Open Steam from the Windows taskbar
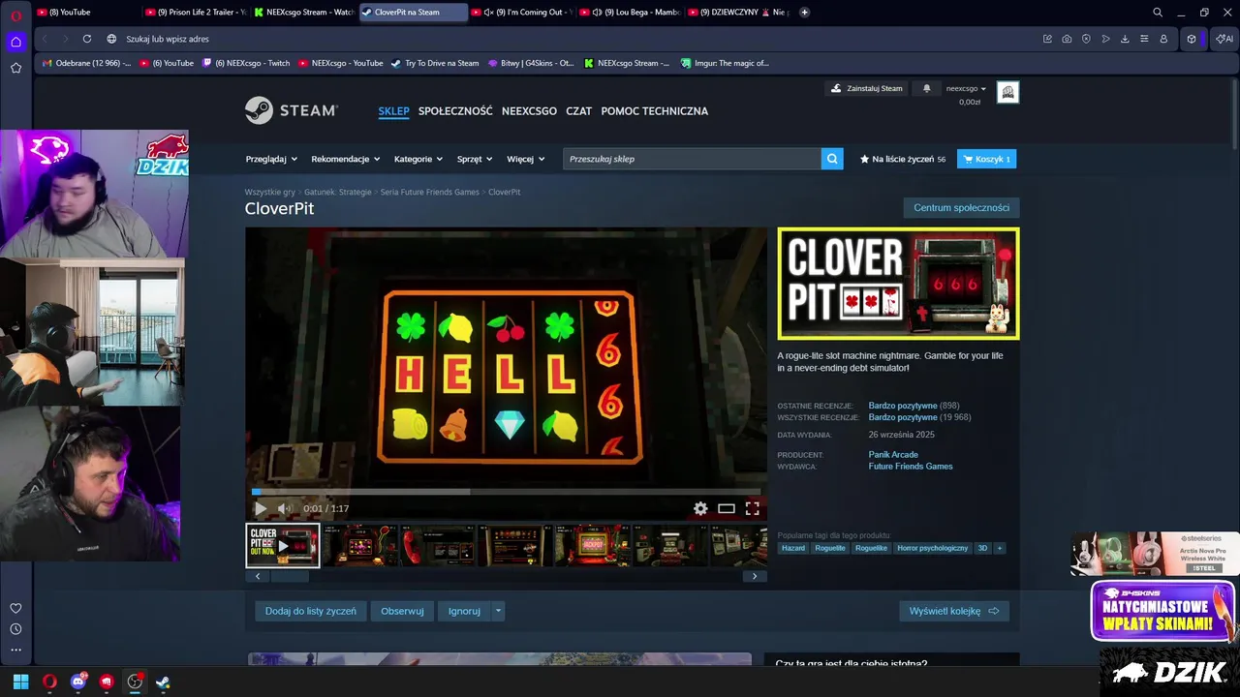The width and height of the screenshot is (1240, 697). 163,682
